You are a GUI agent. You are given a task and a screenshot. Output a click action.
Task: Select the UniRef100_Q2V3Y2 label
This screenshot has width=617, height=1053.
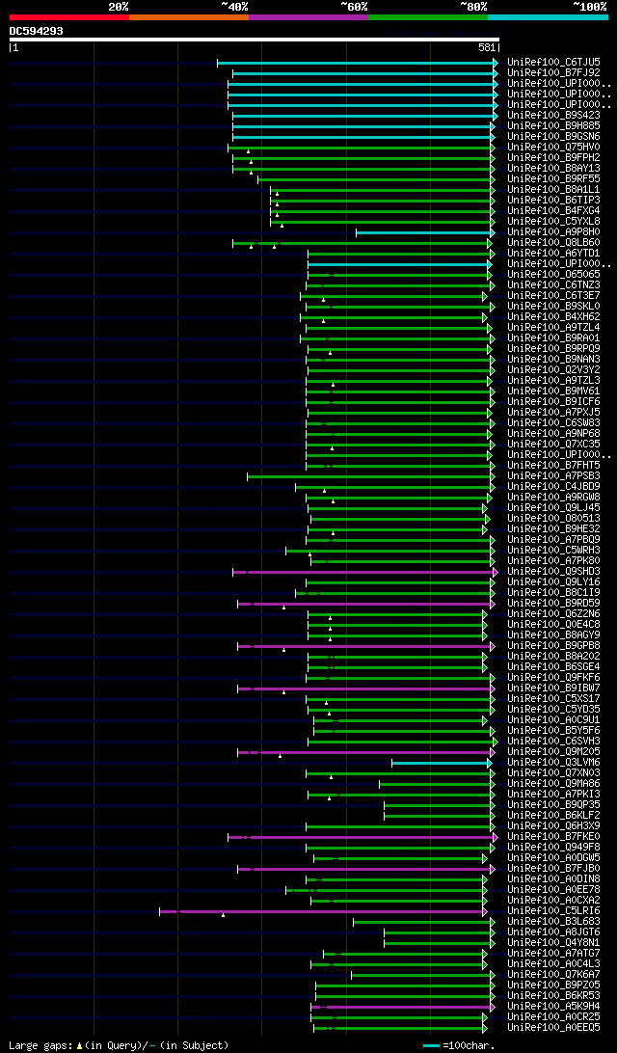(554, 370)
